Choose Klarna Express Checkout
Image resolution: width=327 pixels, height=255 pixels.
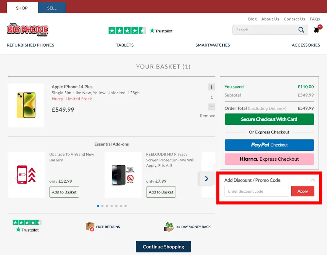tap(269, 159)
